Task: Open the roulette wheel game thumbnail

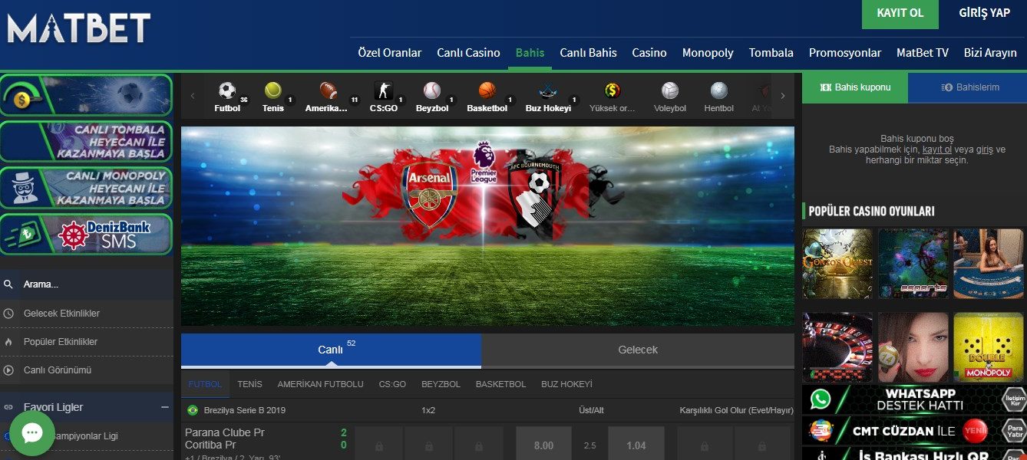Action: click(837, 347)
